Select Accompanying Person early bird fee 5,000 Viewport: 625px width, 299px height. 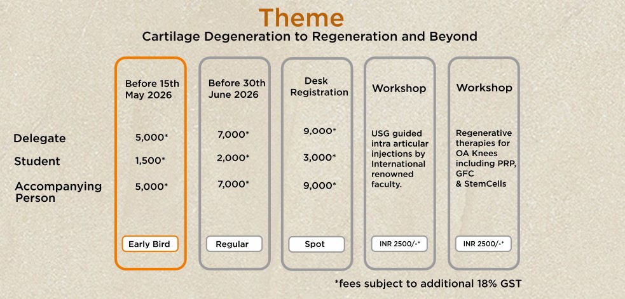point(151,187)
